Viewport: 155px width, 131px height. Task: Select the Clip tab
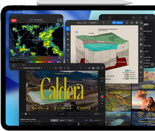tap(54, 120)
